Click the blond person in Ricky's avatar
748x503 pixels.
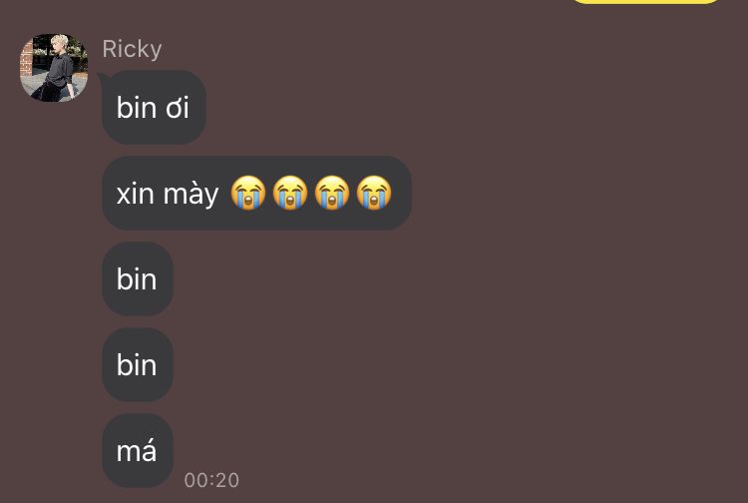coord(58,67)
